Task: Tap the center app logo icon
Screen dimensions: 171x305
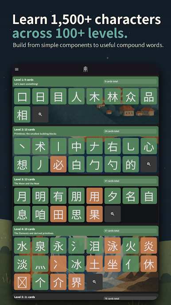Action: click(x=85, y=69)
